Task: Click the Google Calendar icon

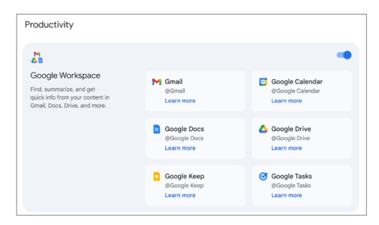Action: (263, 82)
